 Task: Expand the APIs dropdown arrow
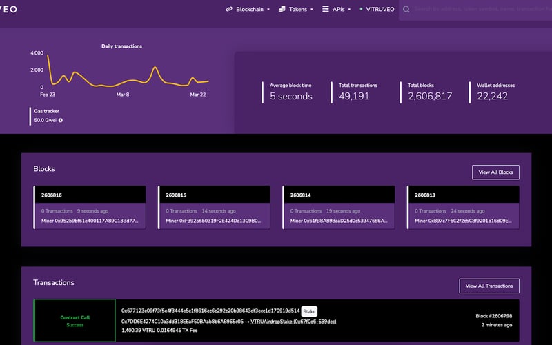(349, 10)
